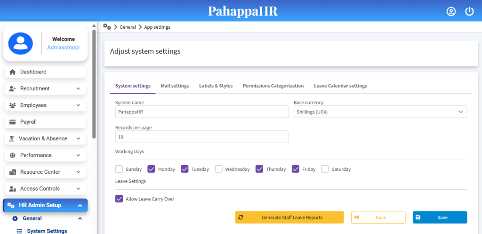The width and height of the screenshot is (482, 234).
Task: Click the Resource Center sidebar icon
Action: (x=13, y=172)
